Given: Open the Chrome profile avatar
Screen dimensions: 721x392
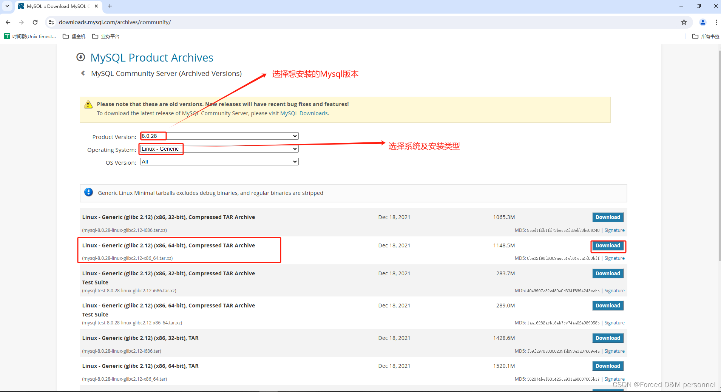Looking at the screenshot, I should coord(703,22).
